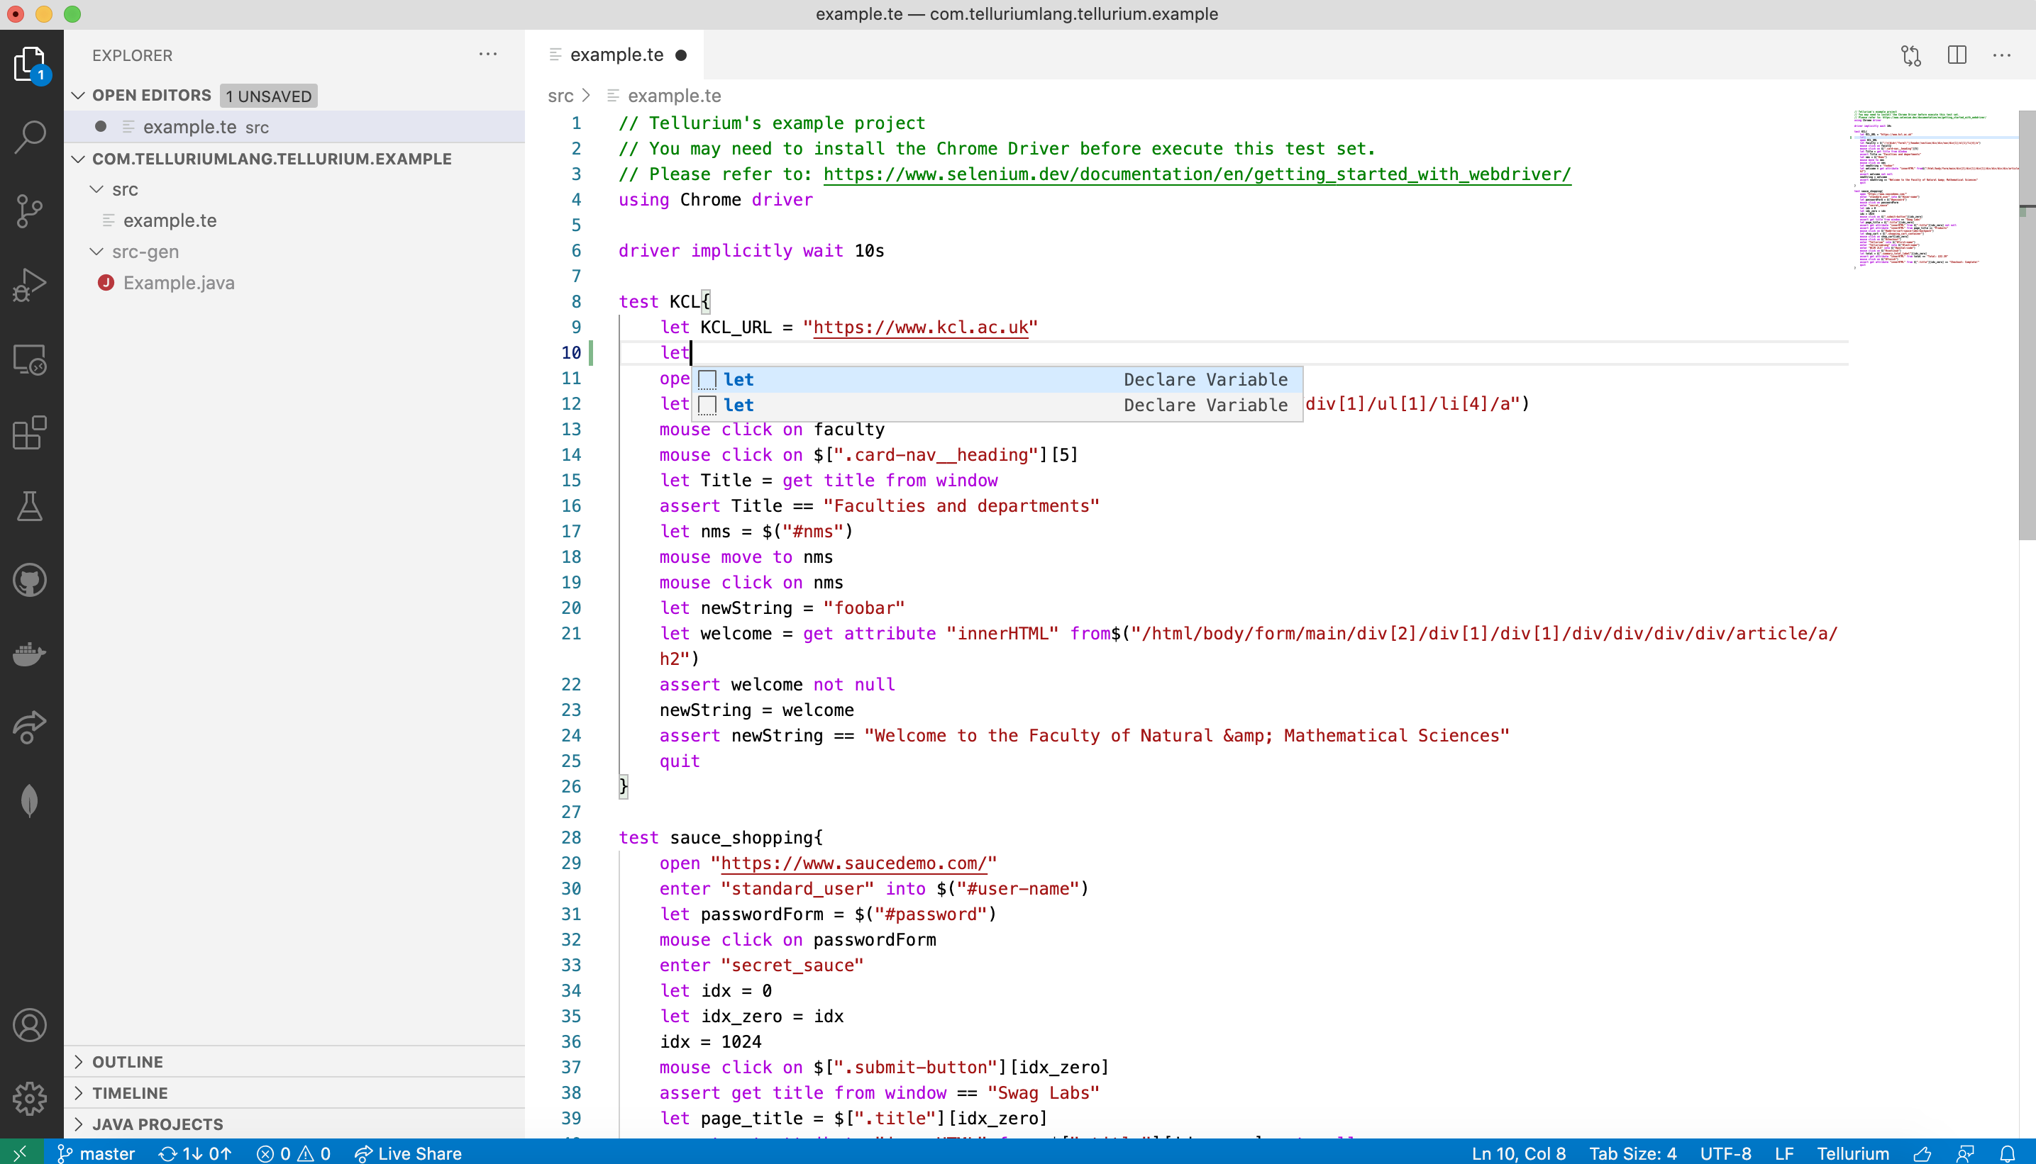
Task: Open the Docker view icon
Action: pyautogui.click(x=31, y=654)
